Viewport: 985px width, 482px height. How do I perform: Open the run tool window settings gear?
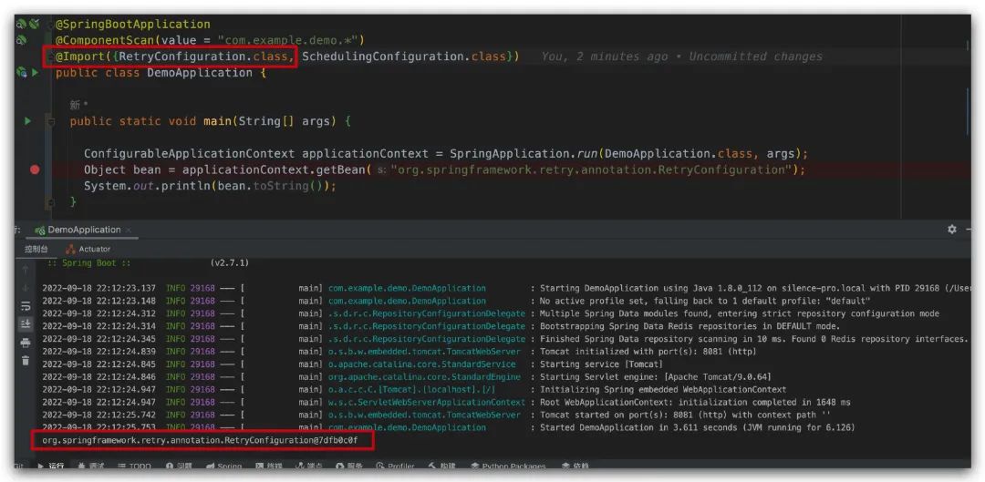[952, 230]
